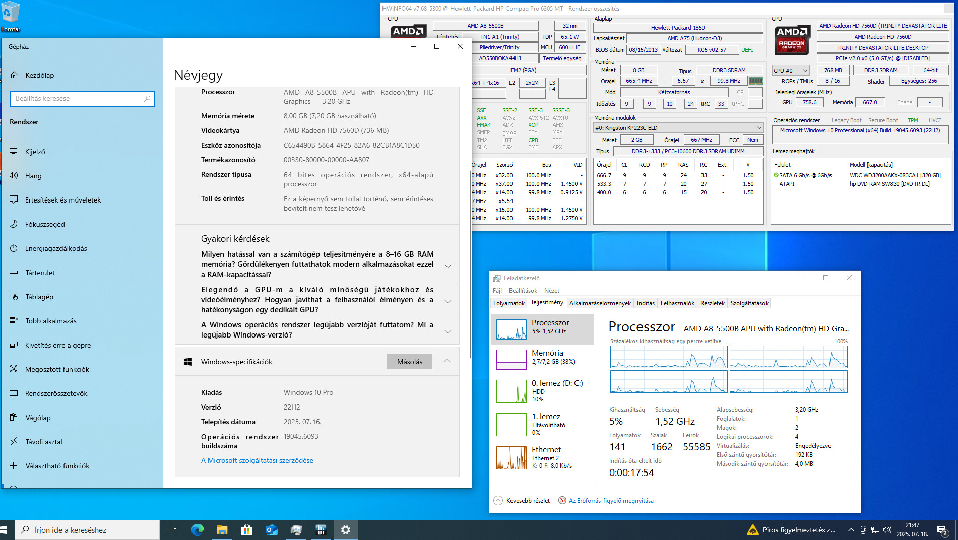
Task: Switch to the Részletek tab
Action: [x=712, y=303]
